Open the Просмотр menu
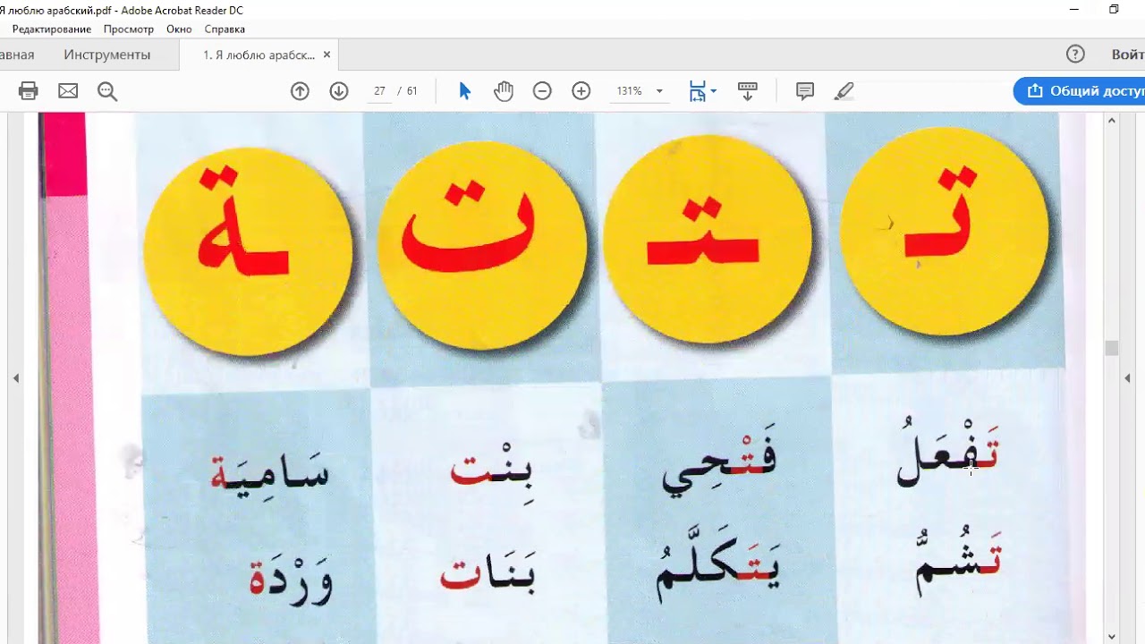 click(x=129, y=29)
